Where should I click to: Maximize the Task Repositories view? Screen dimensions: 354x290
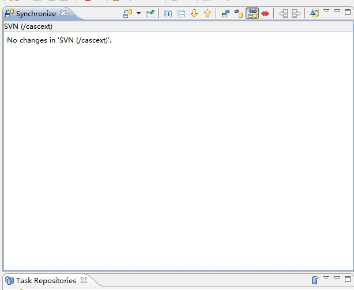tap(348, 278)
